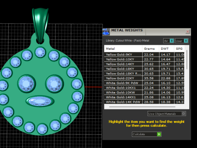The width and height of the screenshot is (197, 148).
Task: Click the Library: Cutout White label
Action: click(x=127, y=41)
